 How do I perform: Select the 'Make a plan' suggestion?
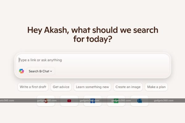(x=156, y=87)
